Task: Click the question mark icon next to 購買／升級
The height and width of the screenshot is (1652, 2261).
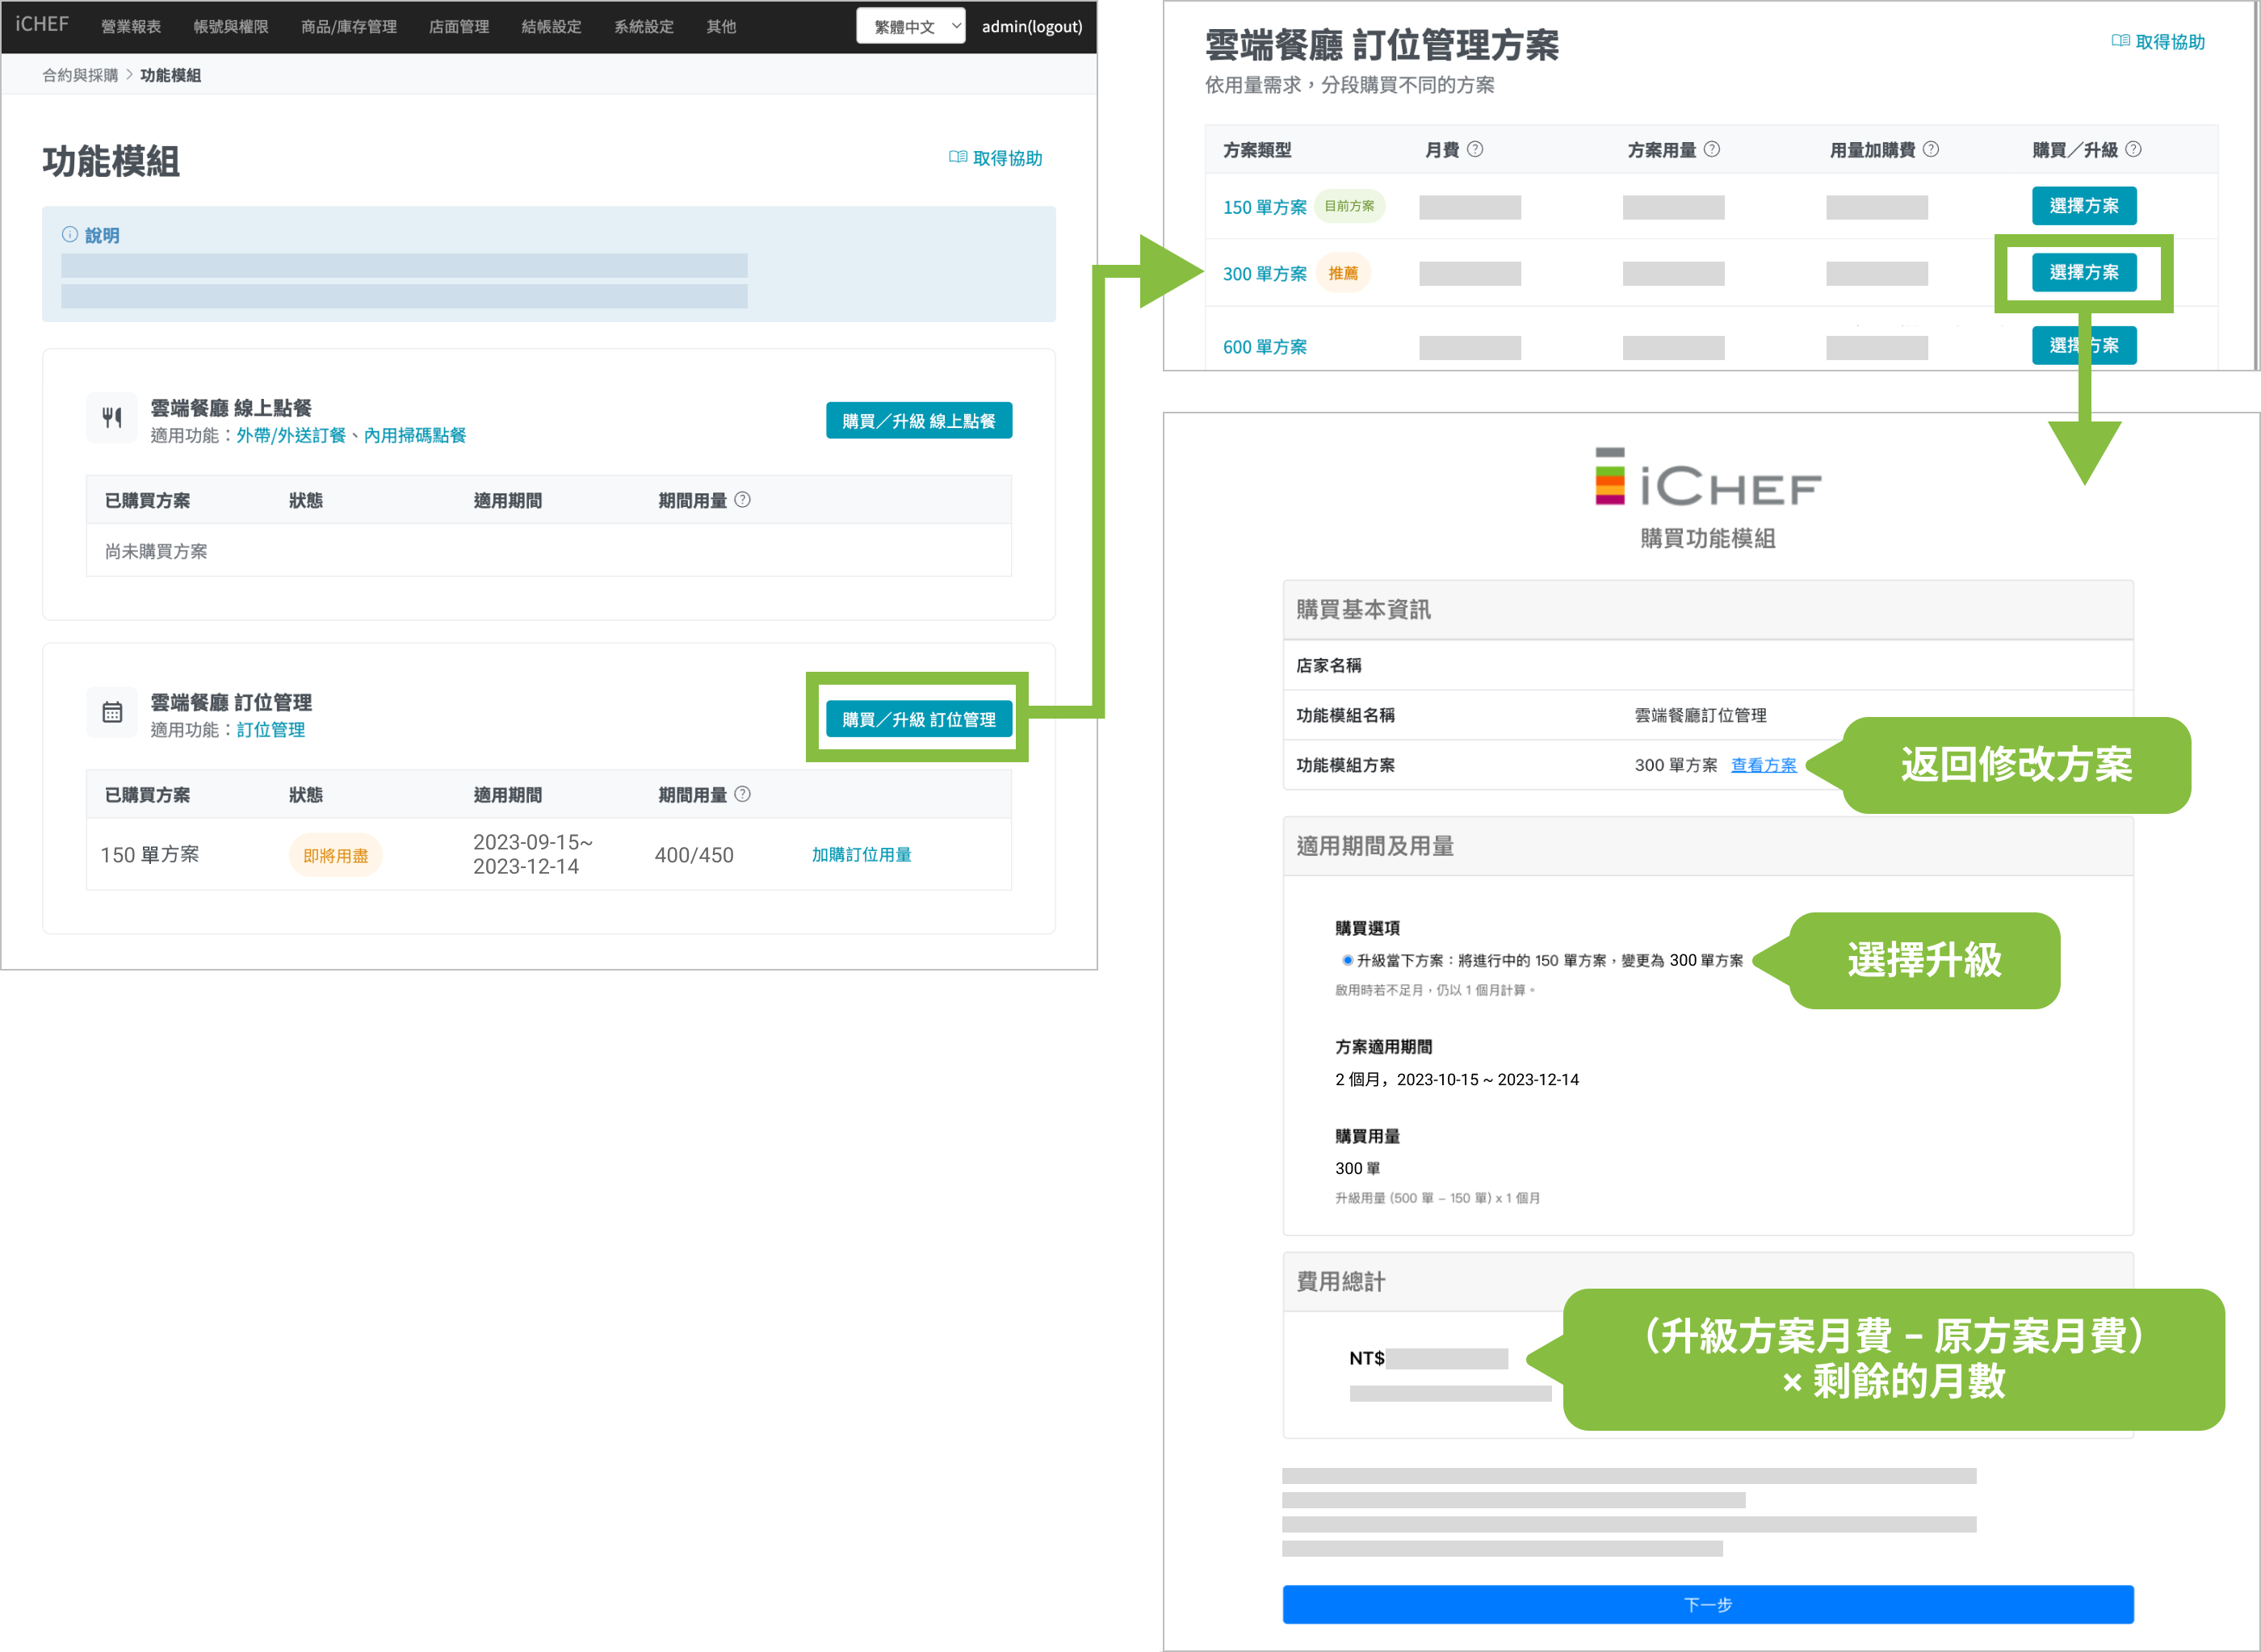Action: (2134, 149)
